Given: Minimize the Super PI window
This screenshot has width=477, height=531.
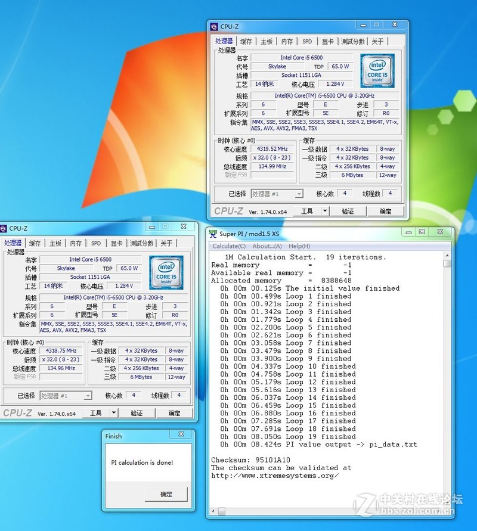Looking at the screenshot, I should (x=408, y=232).
